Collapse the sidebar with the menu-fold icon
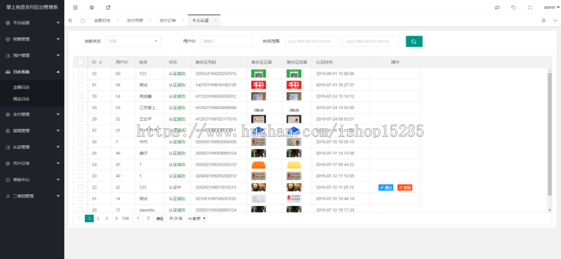The image size is (561, 259). [x=75, y=7]
